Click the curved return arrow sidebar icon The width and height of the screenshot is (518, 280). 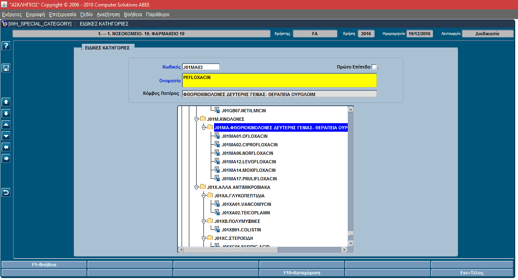(6, 192)
